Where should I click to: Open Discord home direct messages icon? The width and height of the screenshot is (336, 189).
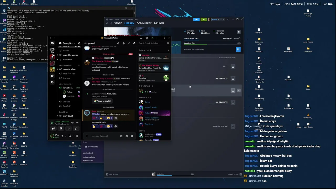[52, 43]
